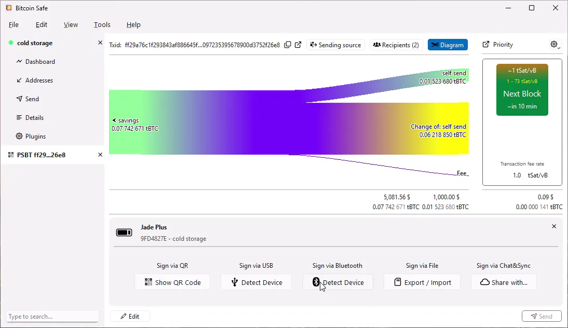568x328 pixels.
Task: Go to the Send page
Action: pos(28,99)
